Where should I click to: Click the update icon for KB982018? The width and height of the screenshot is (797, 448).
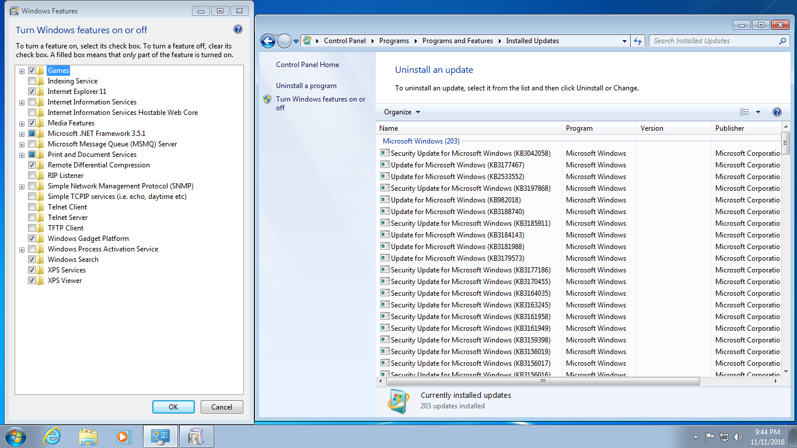(384, 199)
